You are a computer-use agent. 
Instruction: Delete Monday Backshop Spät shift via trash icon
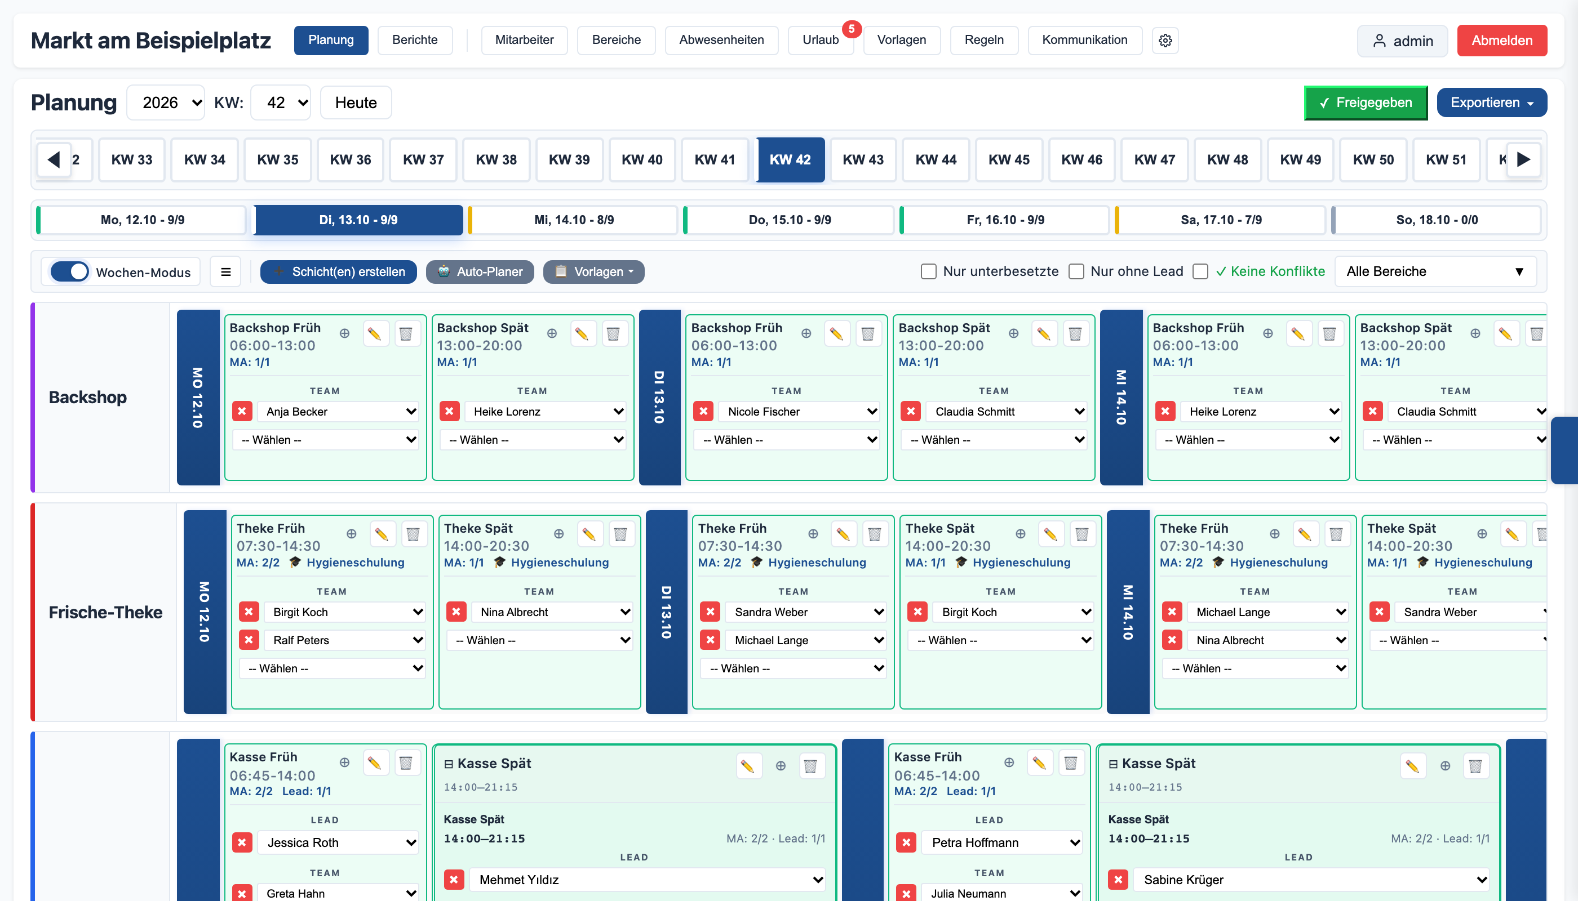click(x=613, y=333)
